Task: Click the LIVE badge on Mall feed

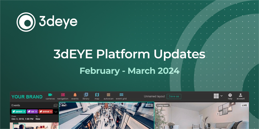Action: point(149,105)
